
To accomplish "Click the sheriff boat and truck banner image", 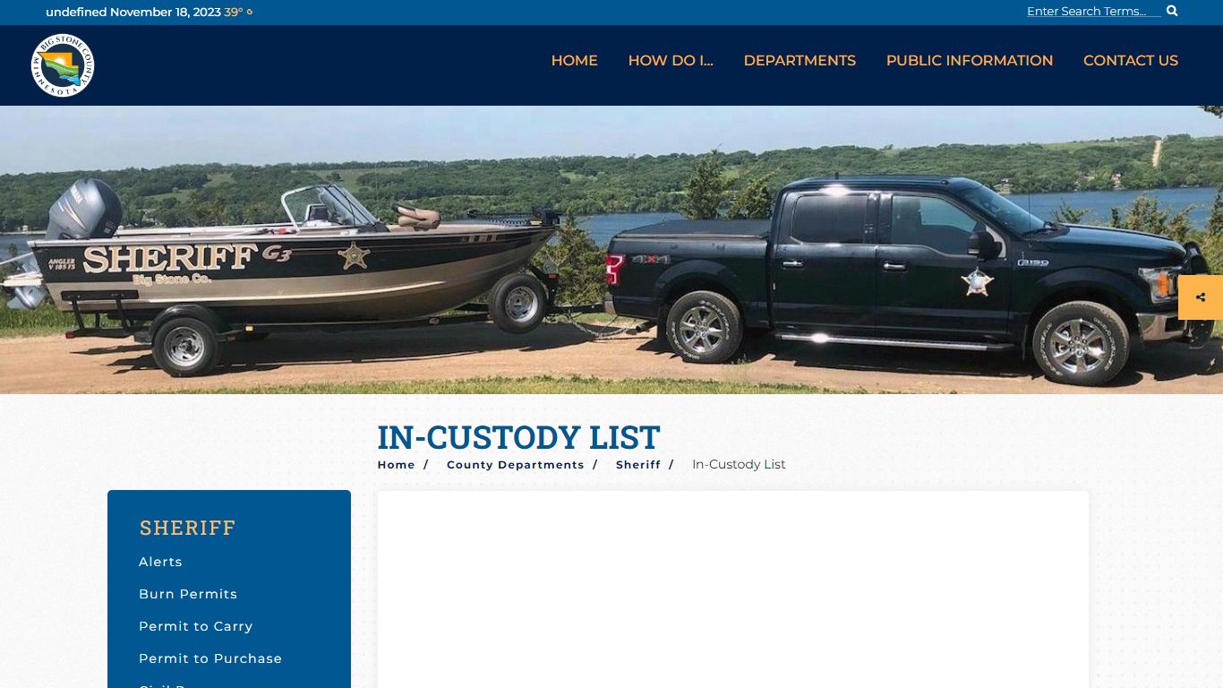I will [x=611, y=250].
